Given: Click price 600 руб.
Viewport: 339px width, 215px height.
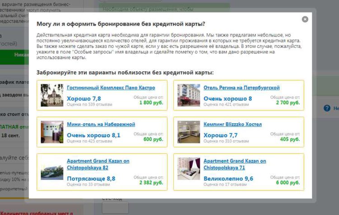Looking at the screenshot, I should point(153,139).
